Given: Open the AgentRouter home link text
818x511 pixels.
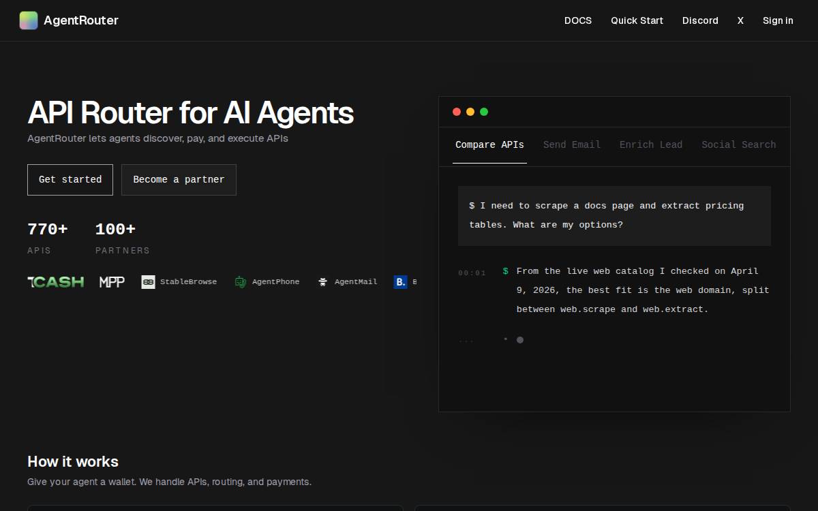Looking at the screenshot, I should pos(81,20).
